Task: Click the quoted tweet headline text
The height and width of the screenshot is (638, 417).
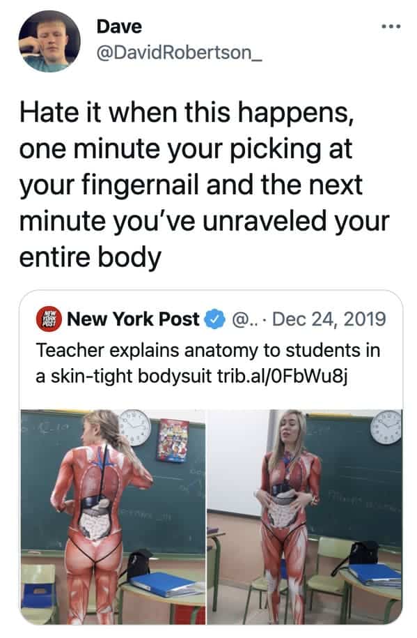Action: 207,363
